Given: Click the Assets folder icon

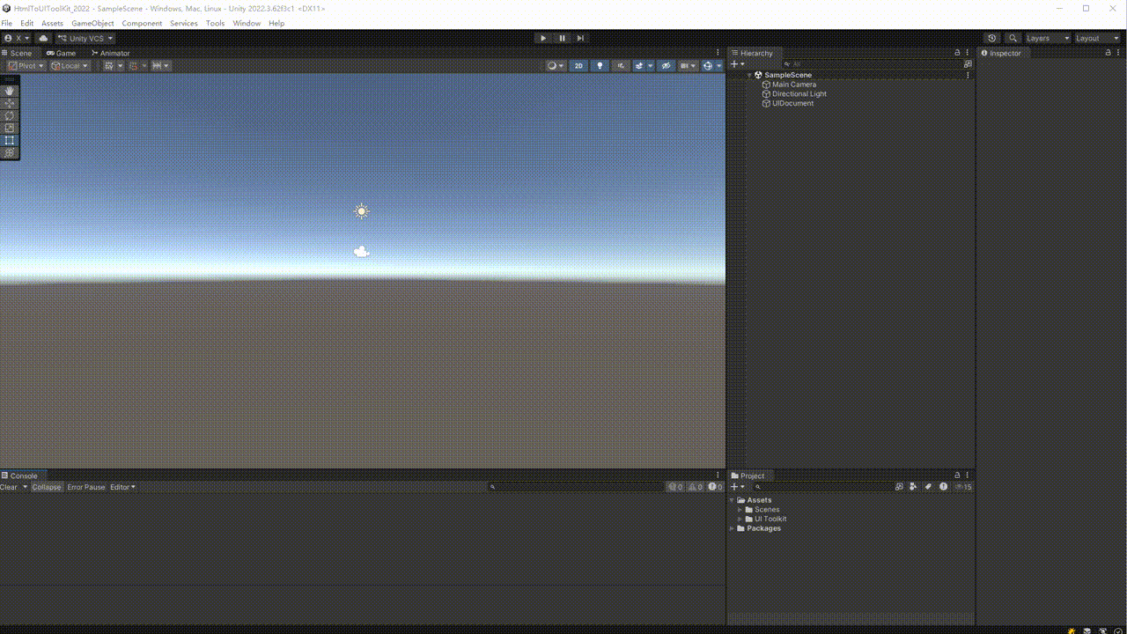Looking at the screenshot, I should 741,500.
